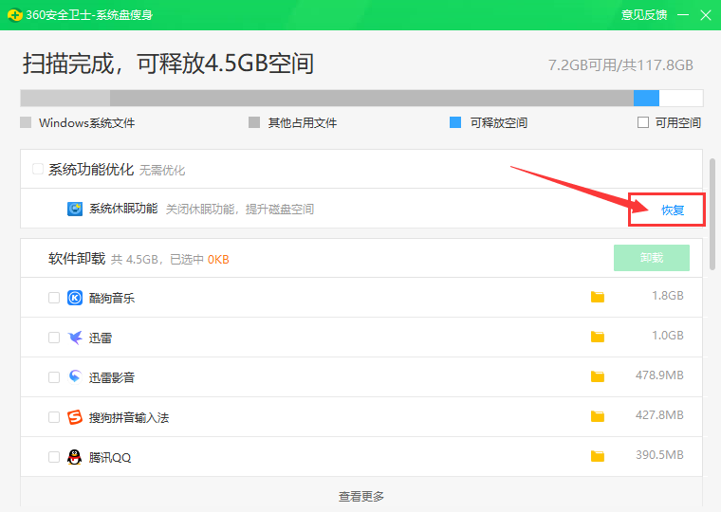Click the 搜狗拼音输入法 app icon
721x512 pixels.
tap(75, 417)
